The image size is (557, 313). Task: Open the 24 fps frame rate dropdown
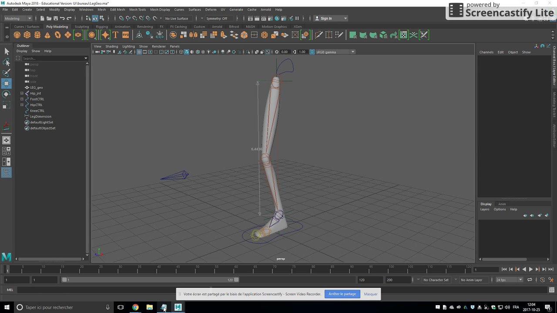[509, 280]
